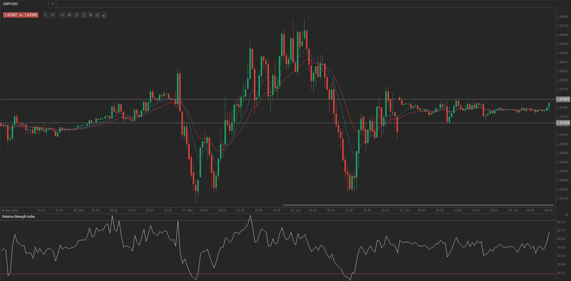This screenshot has height=281, width=571.
Task: Click the 01. Jun date marker
Action: click(x=296, y=210)
